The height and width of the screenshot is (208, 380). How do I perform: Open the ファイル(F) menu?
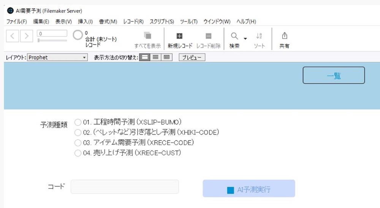16,22
